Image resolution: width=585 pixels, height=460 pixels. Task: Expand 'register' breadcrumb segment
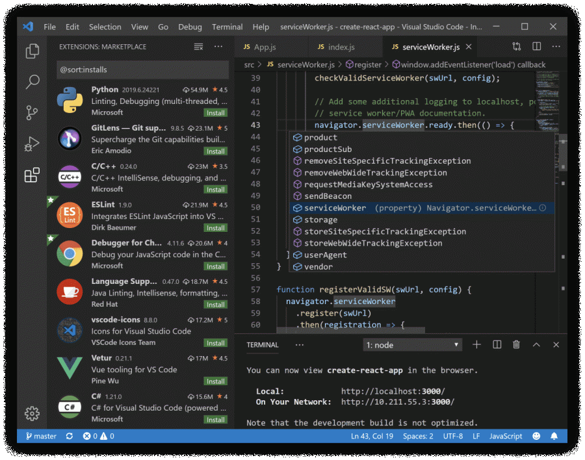point(363,64)
